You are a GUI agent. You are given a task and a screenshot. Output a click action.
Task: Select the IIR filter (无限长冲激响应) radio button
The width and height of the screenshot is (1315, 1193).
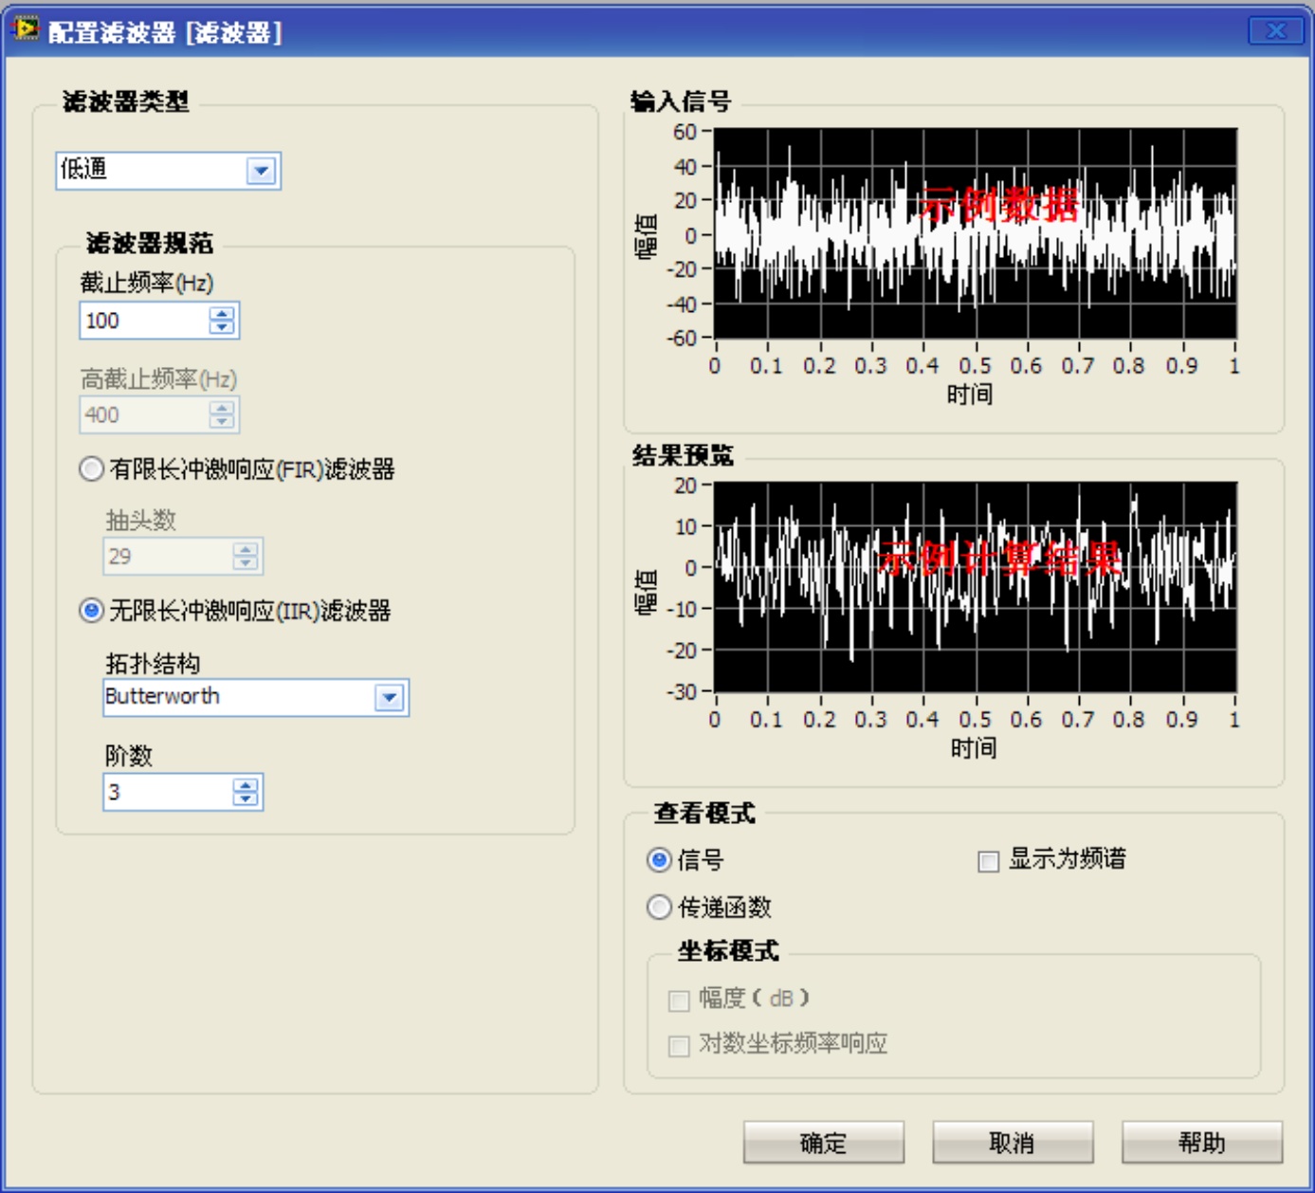pos(92,611)
